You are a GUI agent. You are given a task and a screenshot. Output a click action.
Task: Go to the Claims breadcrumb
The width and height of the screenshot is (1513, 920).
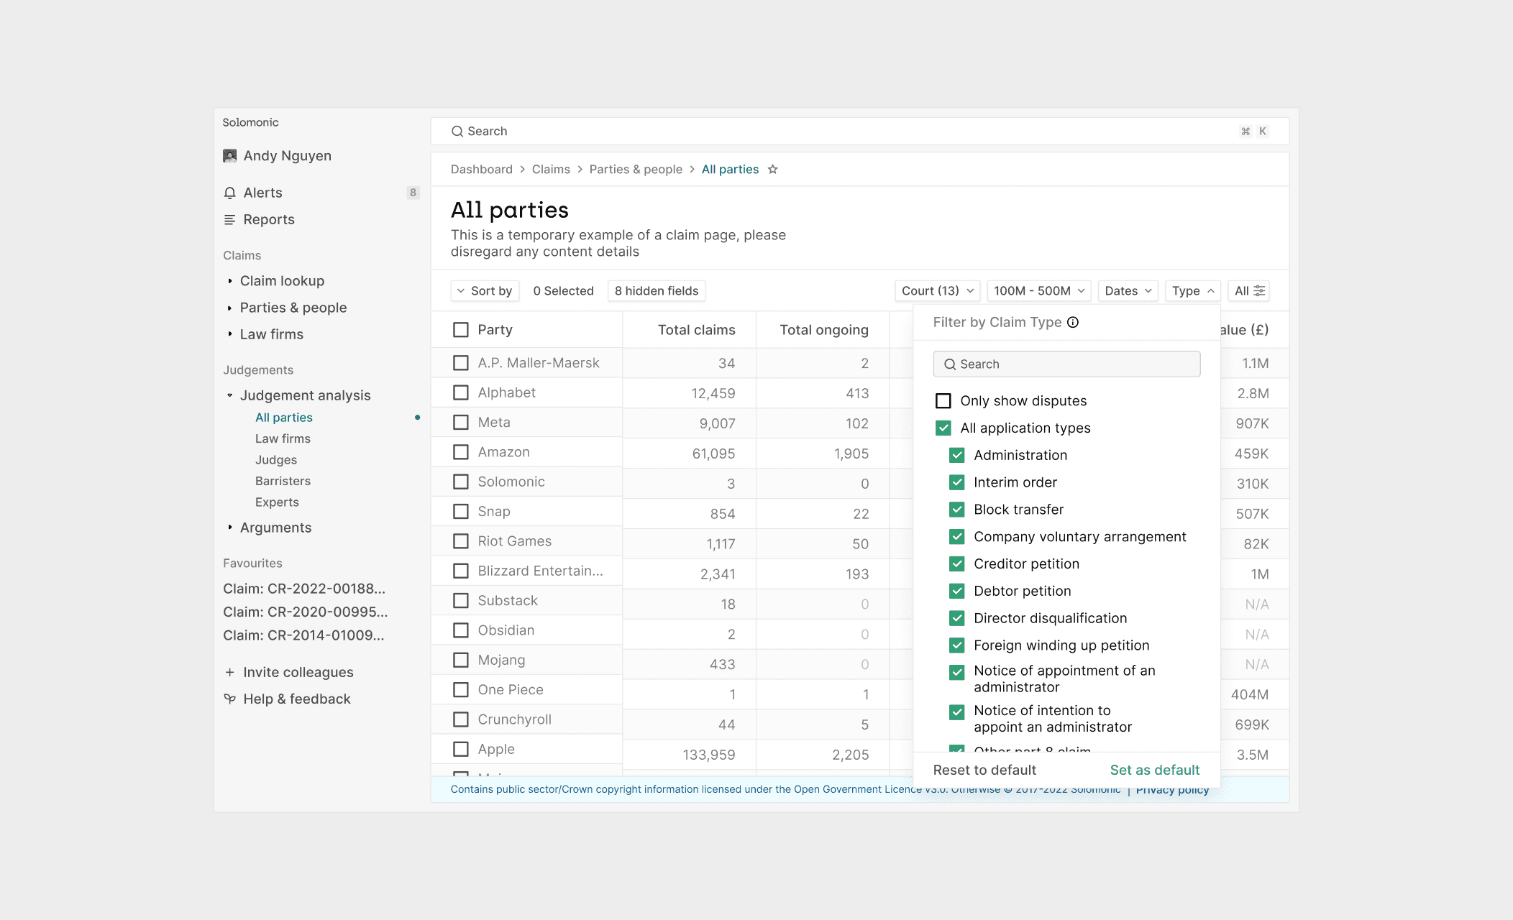click(x=551, y=170)
